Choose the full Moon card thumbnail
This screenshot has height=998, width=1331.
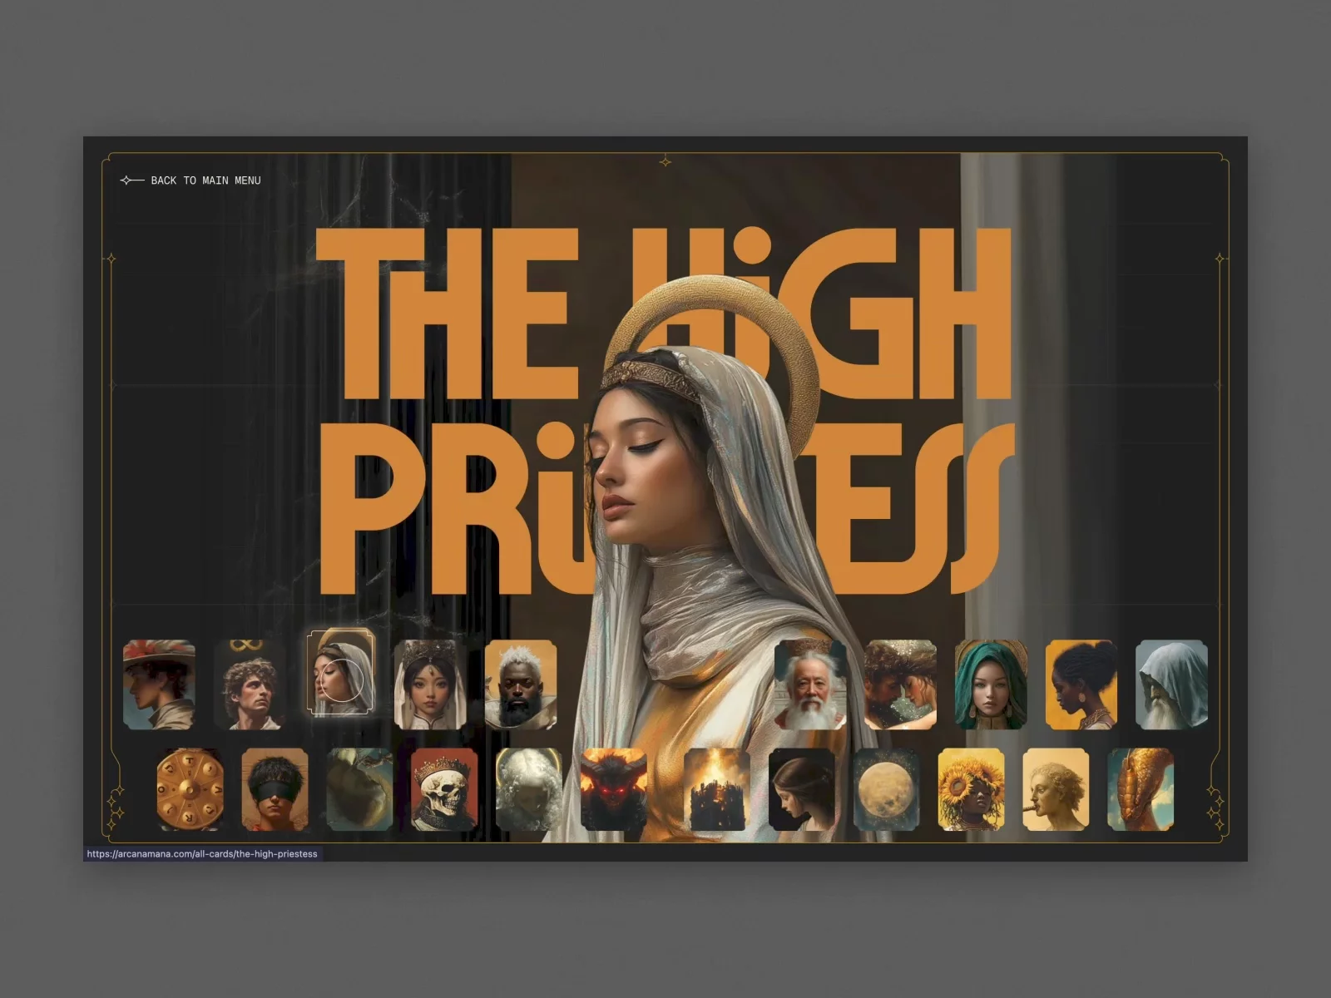[x=887, y=789]
